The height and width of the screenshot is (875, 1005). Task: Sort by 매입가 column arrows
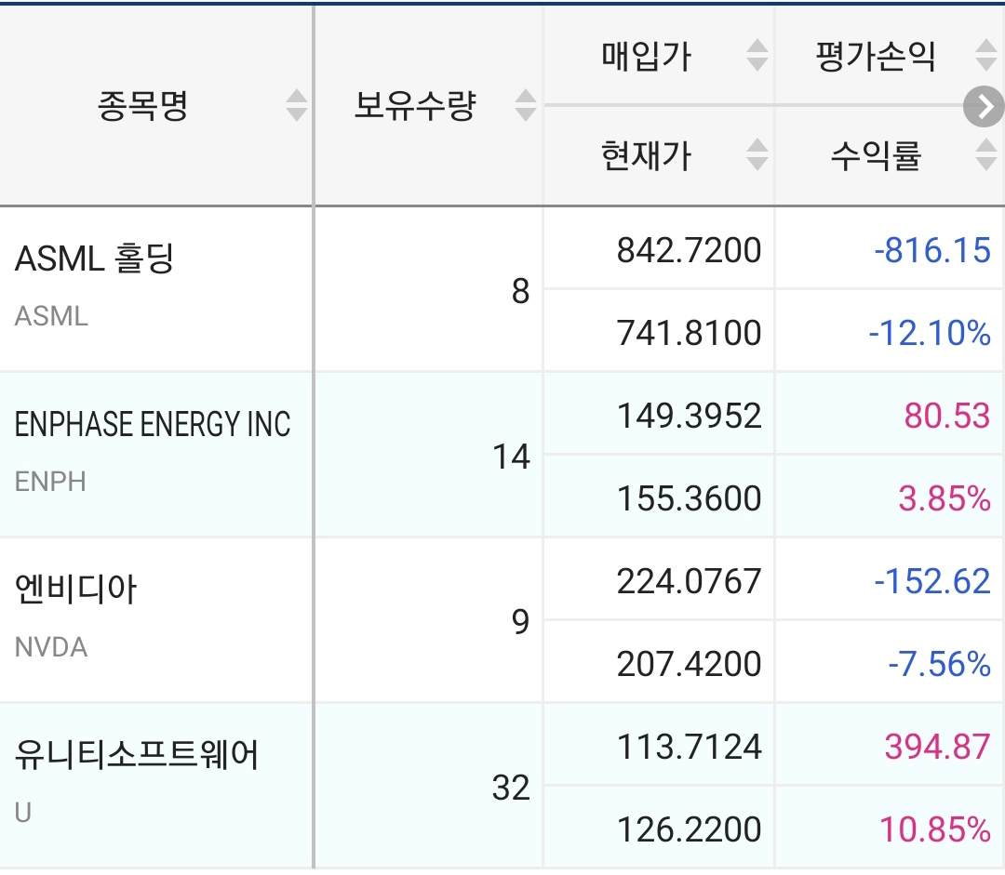pos(757,55)
